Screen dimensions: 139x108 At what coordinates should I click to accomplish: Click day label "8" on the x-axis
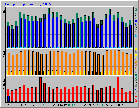tap(37, 105)
